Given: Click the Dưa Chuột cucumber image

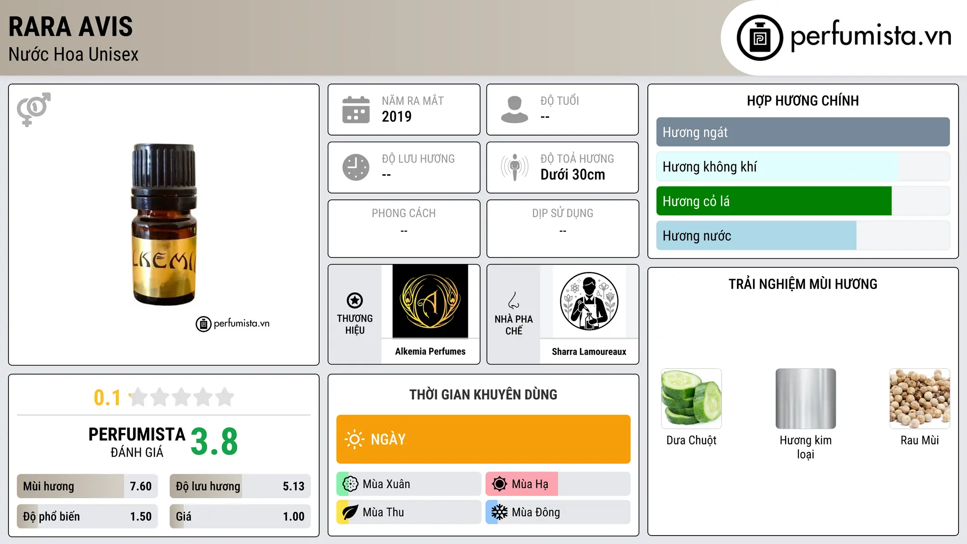Looking at the screenshot, I should click(x=691, y=399).
